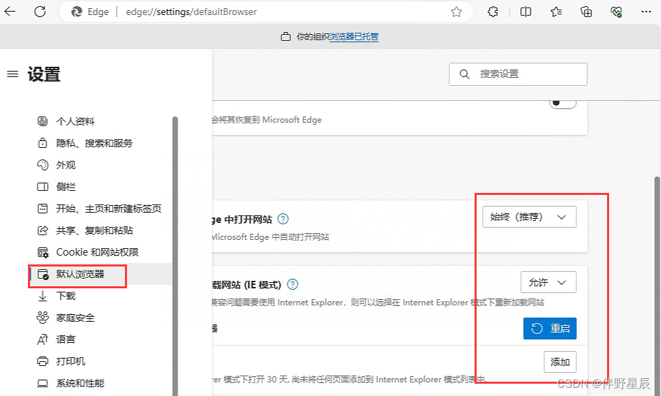
Task: Open the Browser essentials heart icon
Action: pos(617,12)
